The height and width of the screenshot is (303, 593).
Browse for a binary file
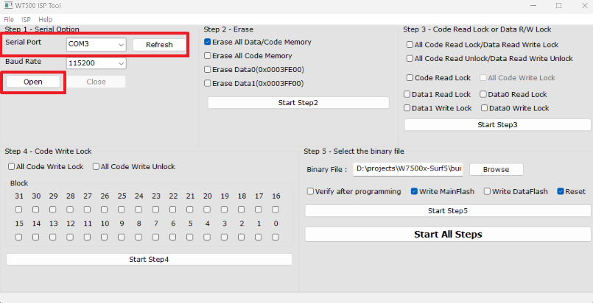pyautogui.click(x=496, y=169)
